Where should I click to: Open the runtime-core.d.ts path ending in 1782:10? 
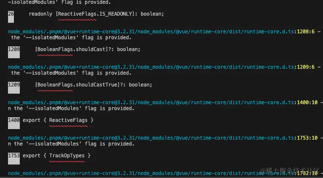163,173
